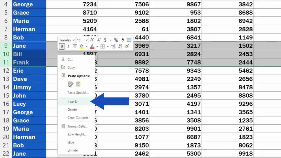Expand the borders dropdown arrow
Screen dimensions: 281x158
tap(108, 47)
